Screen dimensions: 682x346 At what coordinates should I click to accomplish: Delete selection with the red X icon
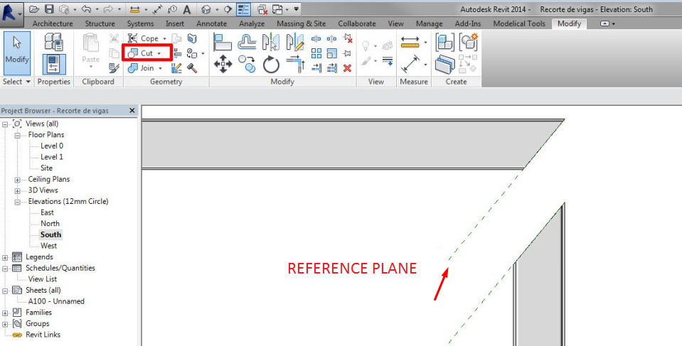347,68
